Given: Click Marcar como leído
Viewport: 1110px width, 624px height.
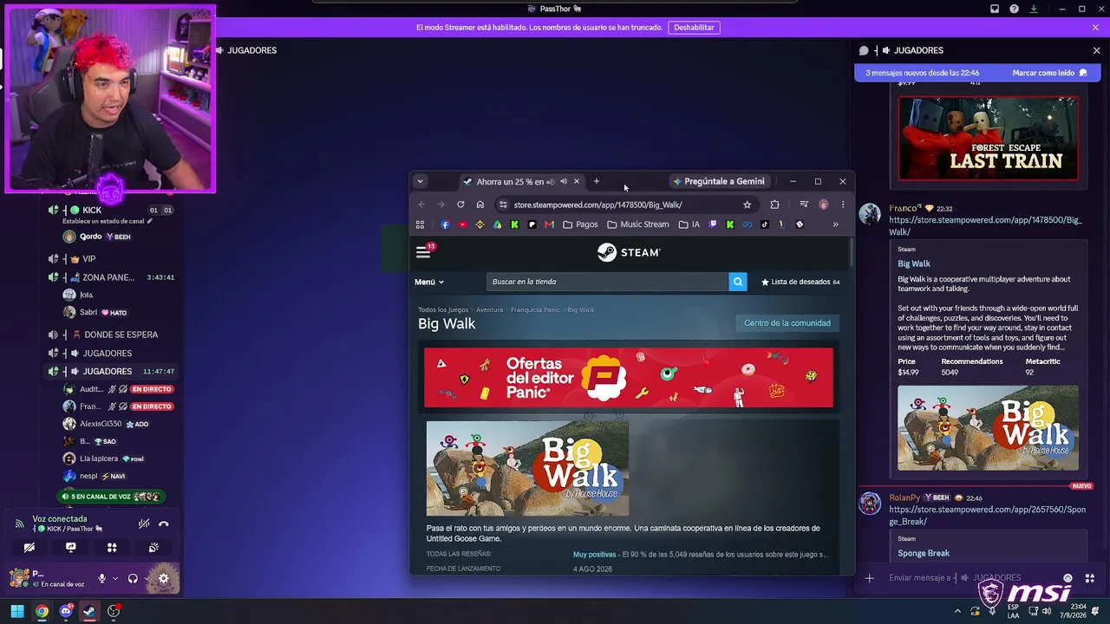Looking at the screenshot, I should 1049,73.
